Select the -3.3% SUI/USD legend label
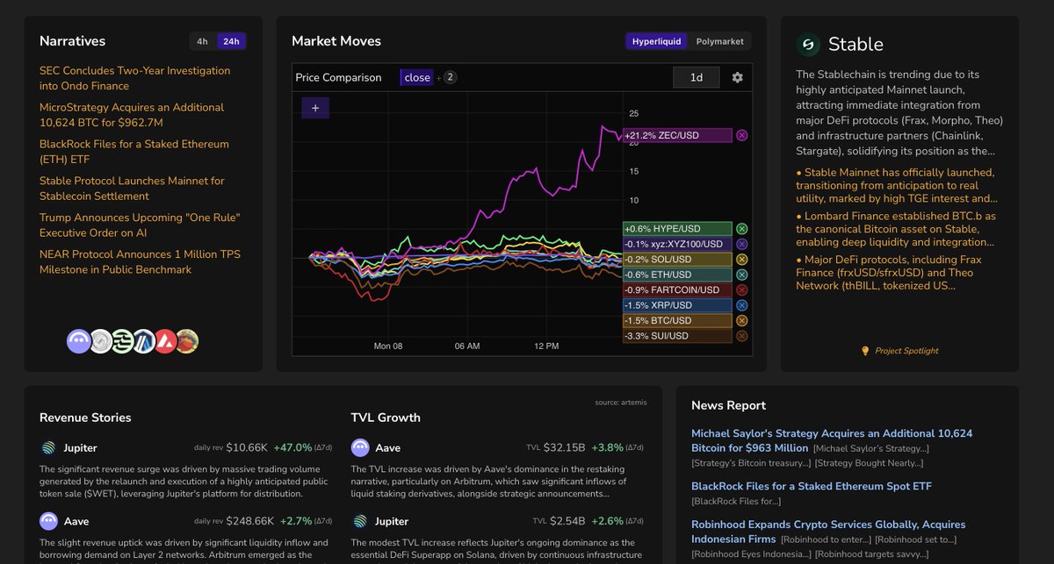The width and height of the screenshot is (1054, 564). 677,336
